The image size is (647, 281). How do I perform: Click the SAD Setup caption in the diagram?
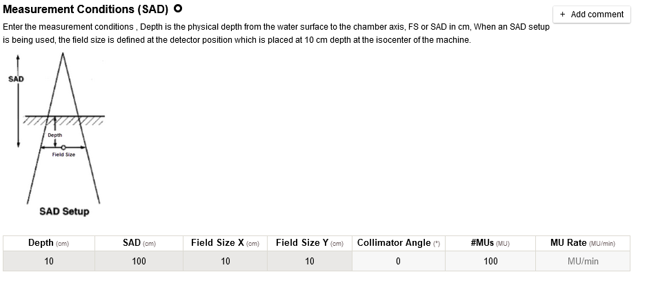[64, 211]
